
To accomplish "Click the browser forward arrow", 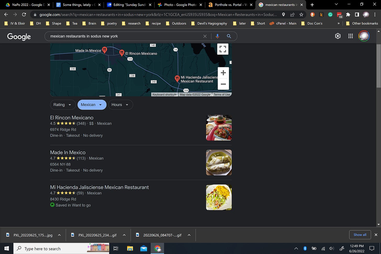I will 15,15.
